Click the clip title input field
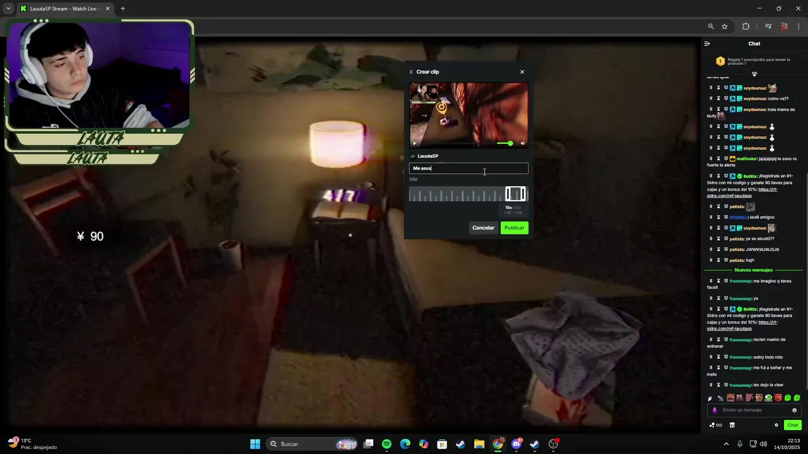 coord(468,168)
